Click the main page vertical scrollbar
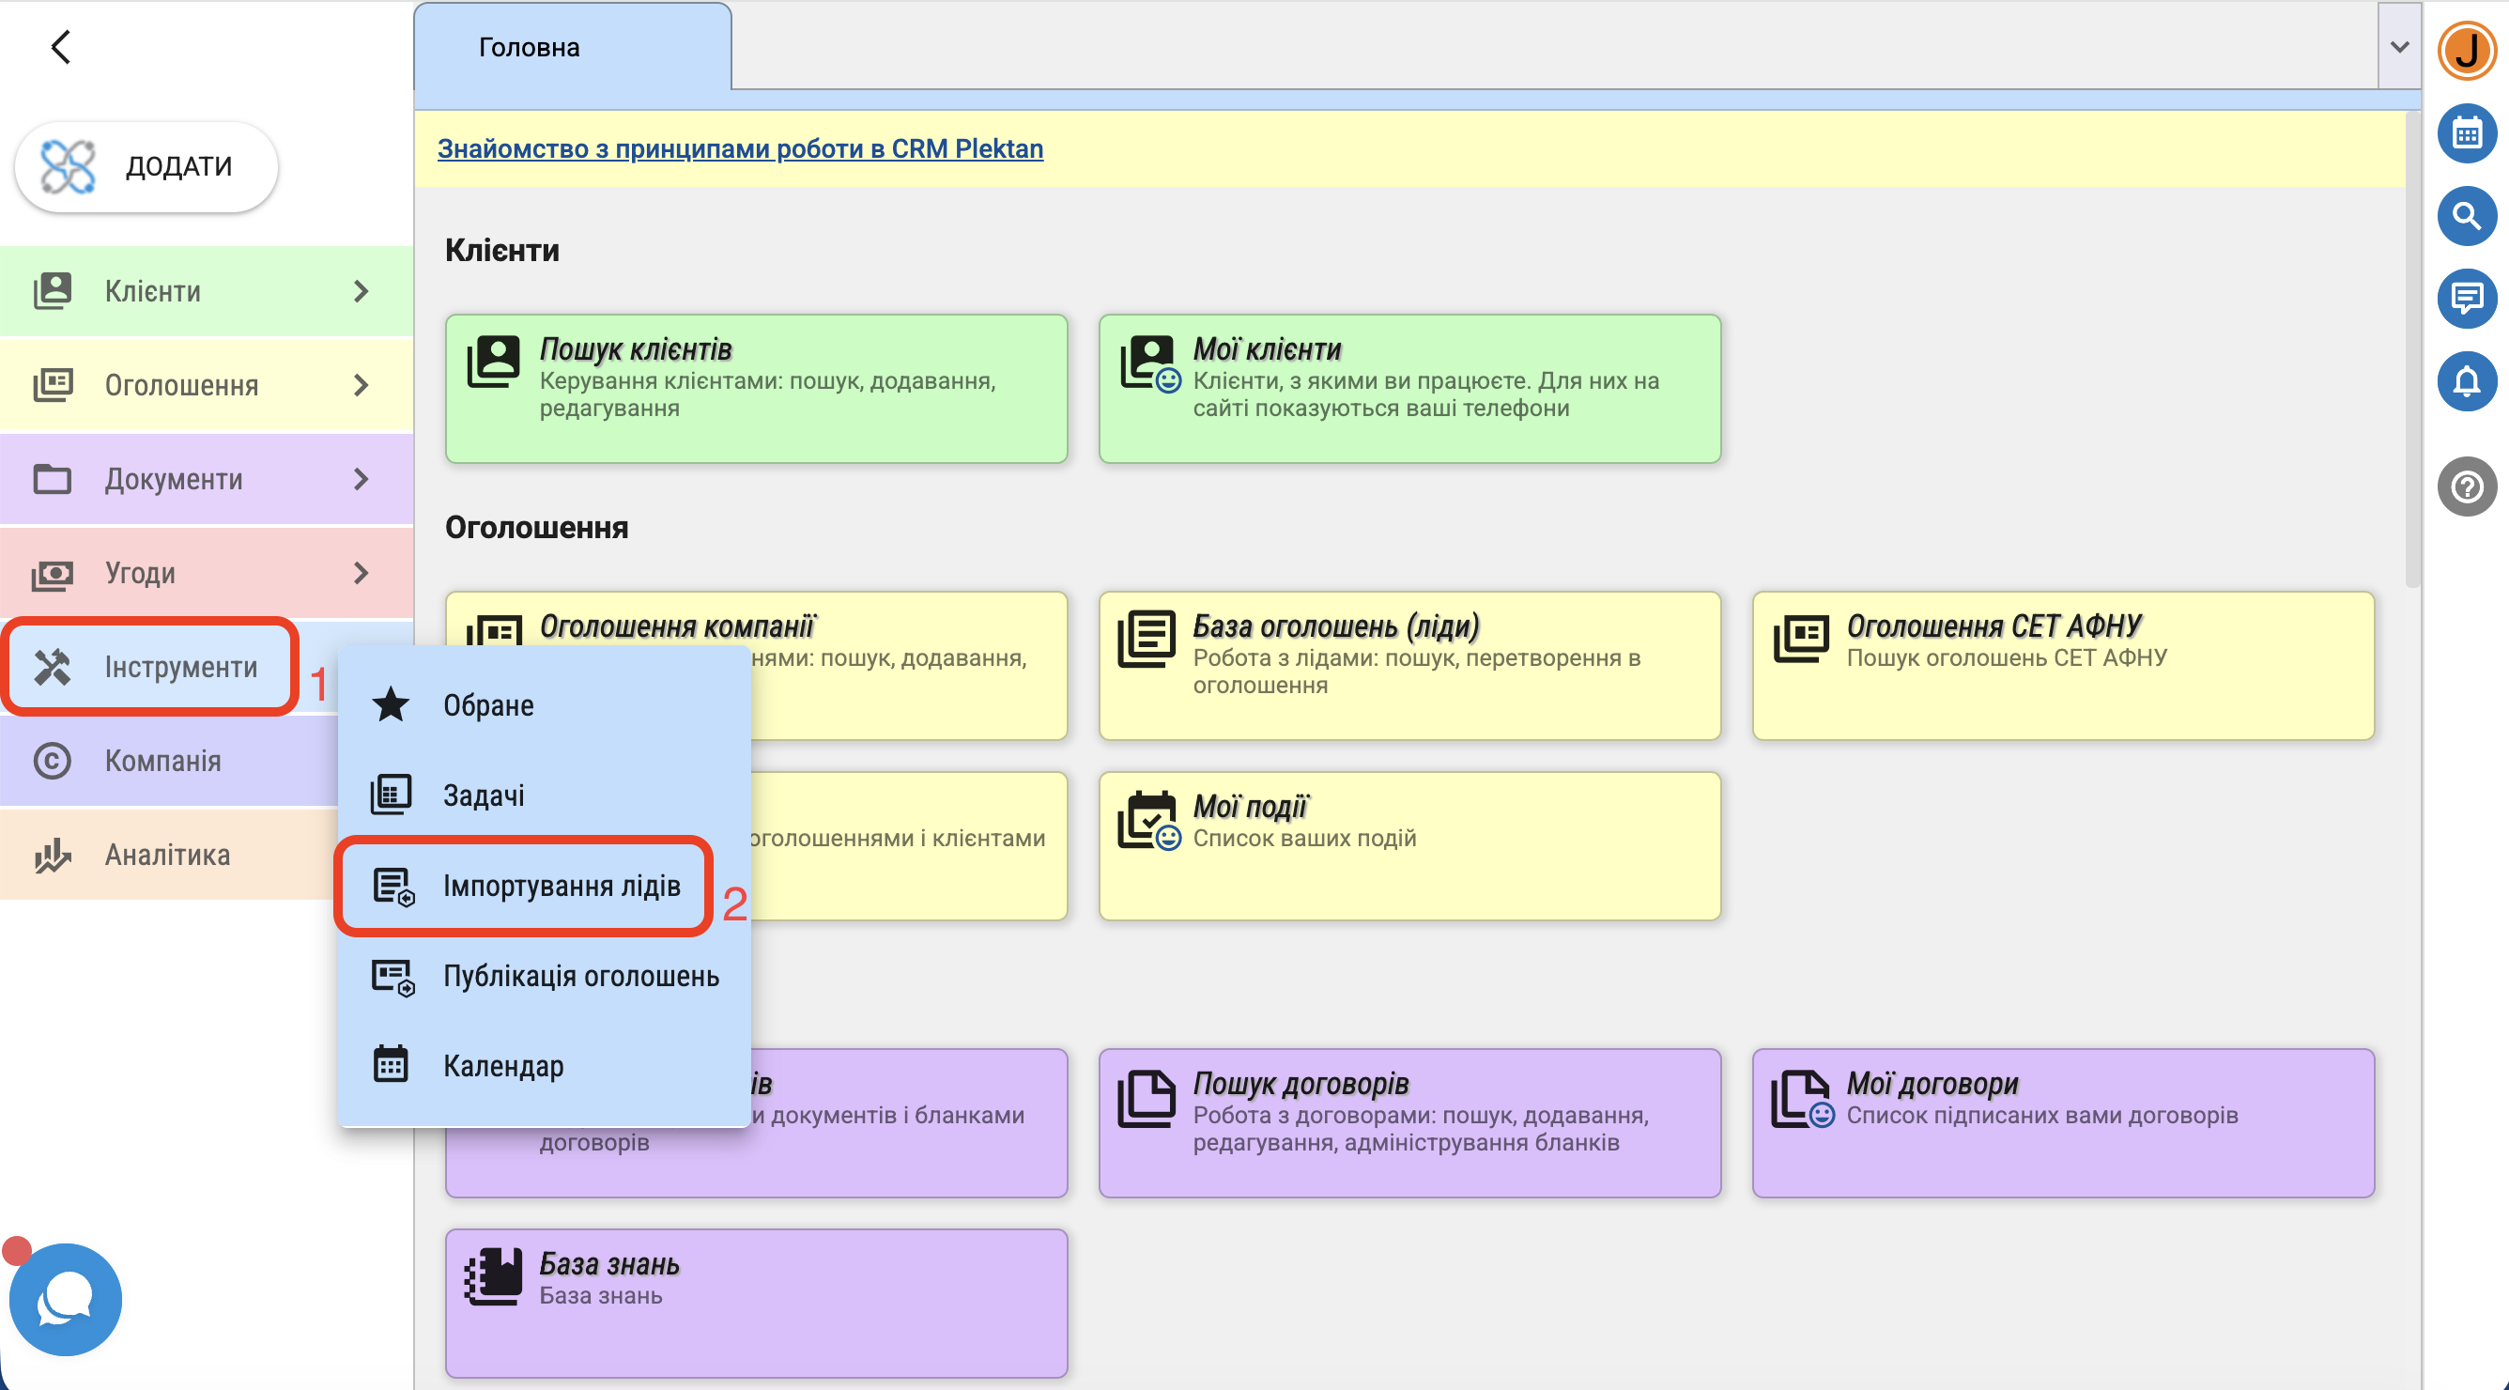Viewport: 2509px width, 1390px height. 2411,350
